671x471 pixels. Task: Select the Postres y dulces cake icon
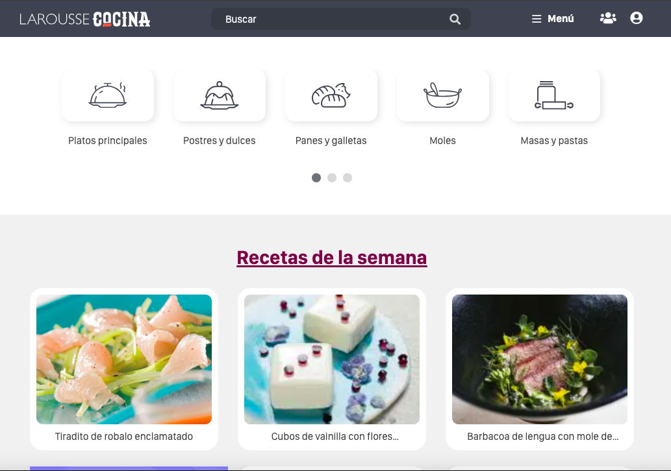[220, 95]
